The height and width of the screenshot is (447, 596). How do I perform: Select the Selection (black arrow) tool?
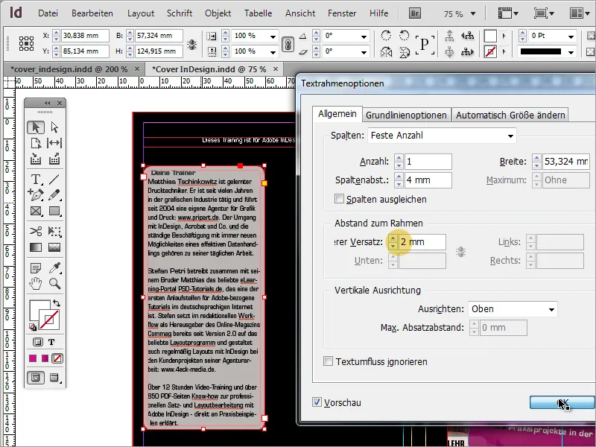click(36, 127)
